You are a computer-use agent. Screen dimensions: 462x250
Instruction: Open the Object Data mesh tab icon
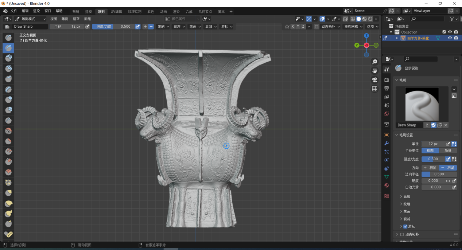(x=387, y=177)
